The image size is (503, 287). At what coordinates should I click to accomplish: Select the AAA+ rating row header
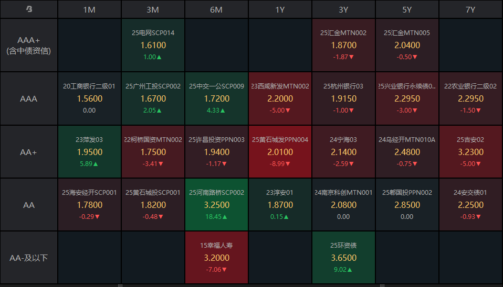click(29, 46)
